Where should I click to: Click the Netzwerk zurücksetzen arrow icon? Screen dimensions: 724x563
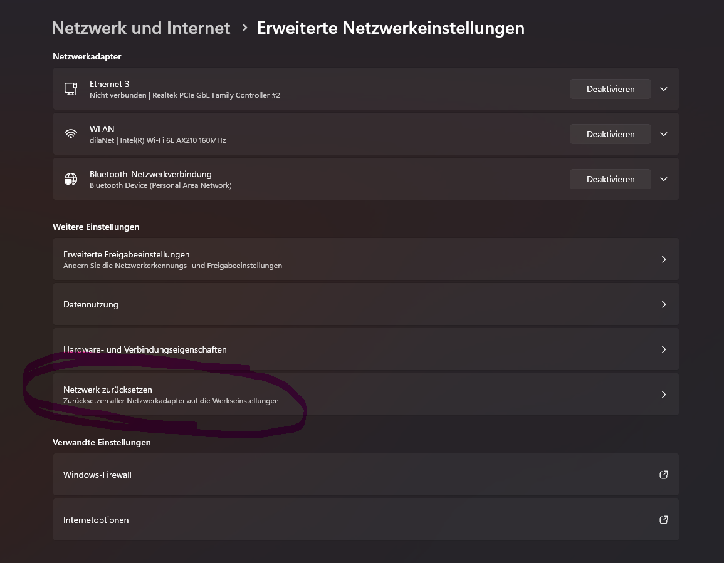[x=664, y=395]
